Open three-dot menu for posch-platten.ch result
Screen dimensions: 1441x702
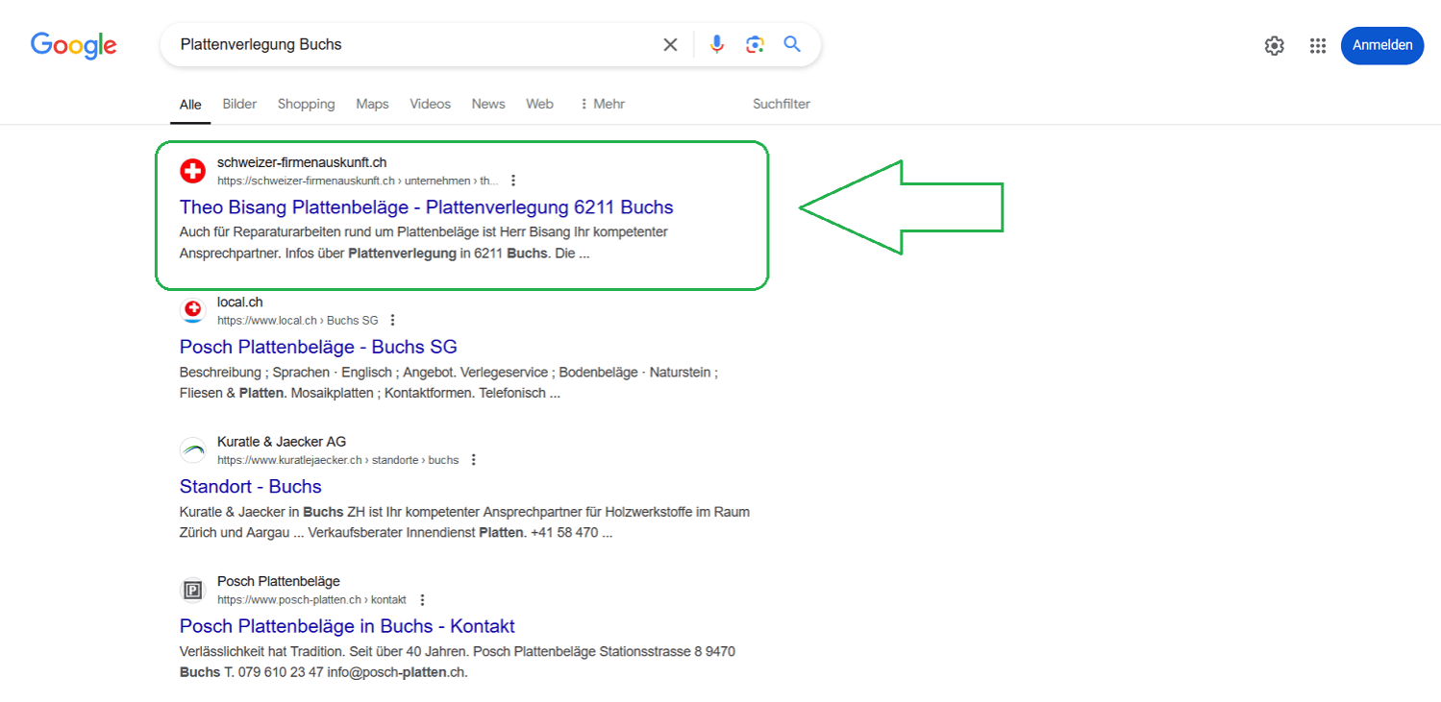pos(422,599)
